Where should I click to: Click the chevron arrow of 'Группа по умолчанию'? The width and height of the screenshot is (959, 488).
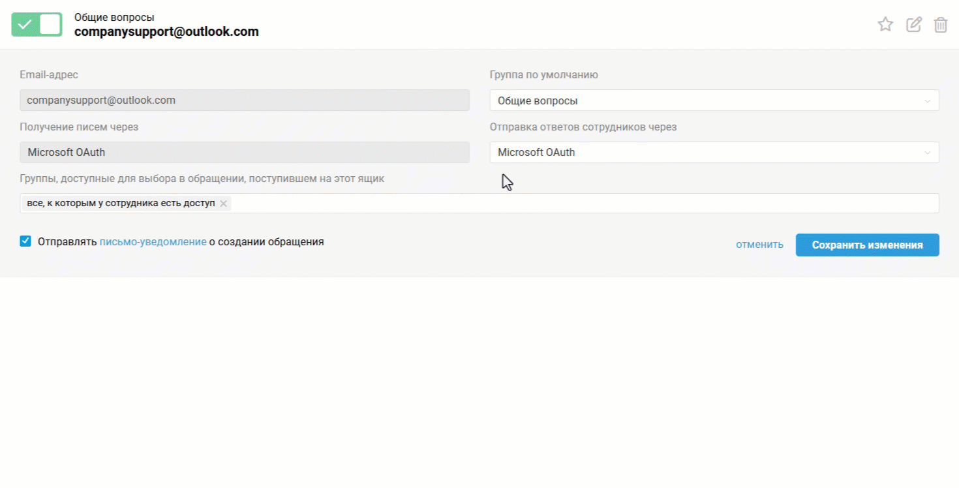coord(927,101)
